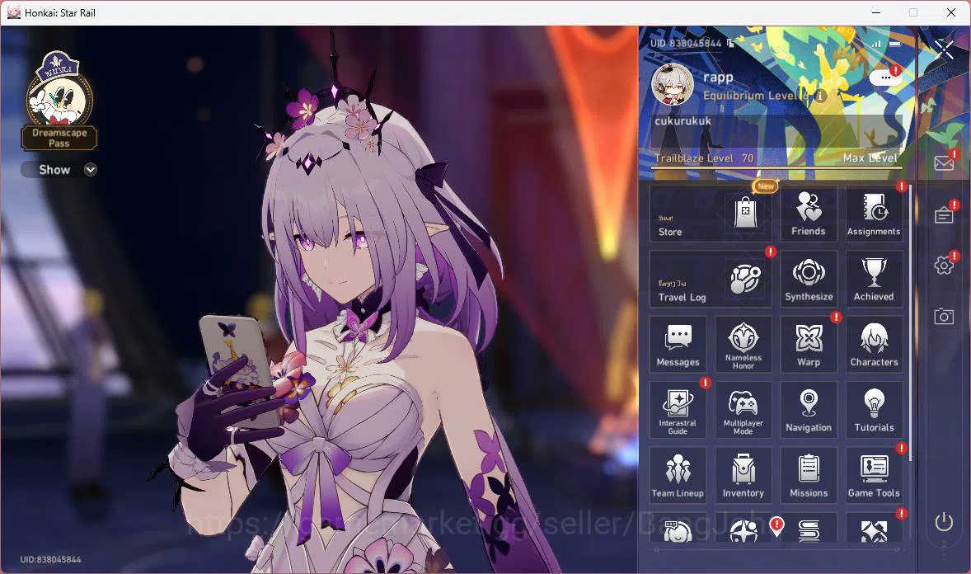Viewport: 971px width, 574px height.
Task: Click the Equilibrium Level info icon
Action: tap(820, 96)
